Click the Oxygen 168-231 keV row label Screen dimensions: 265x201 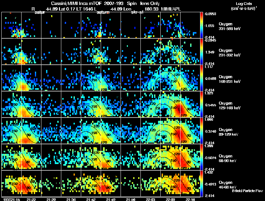pos(230,79)
